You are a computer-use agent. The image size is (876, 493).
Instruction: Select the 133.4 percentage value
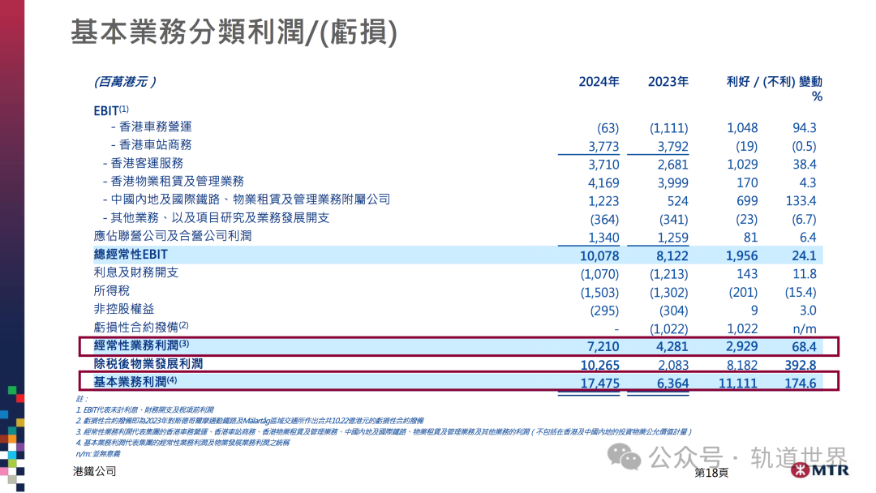801,202
